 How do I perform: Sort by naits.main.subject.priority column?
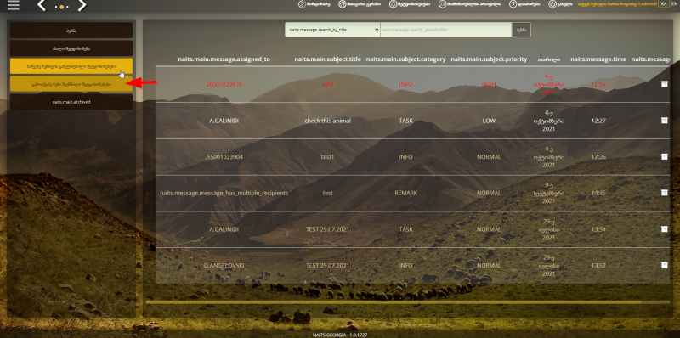489,59
